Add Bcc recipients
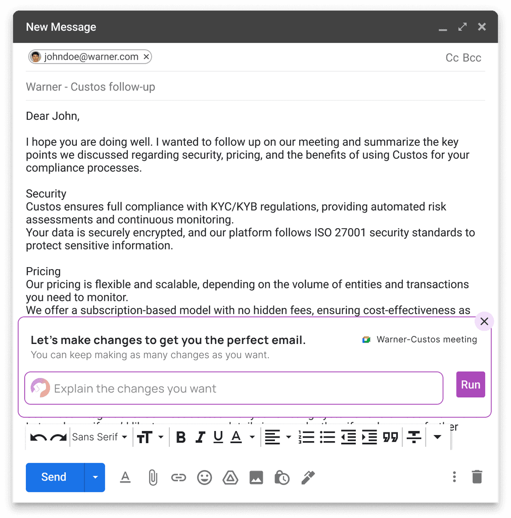511x518 pixels. coord(472,58)
